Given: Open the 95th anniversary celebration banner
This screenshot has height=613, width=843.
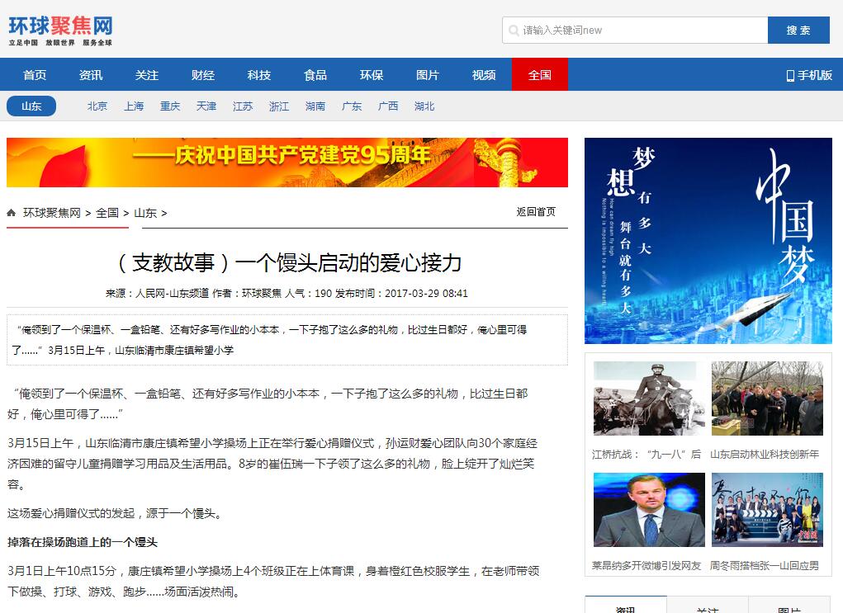Looking at the screenshot, I should click(x=287, y=163).
